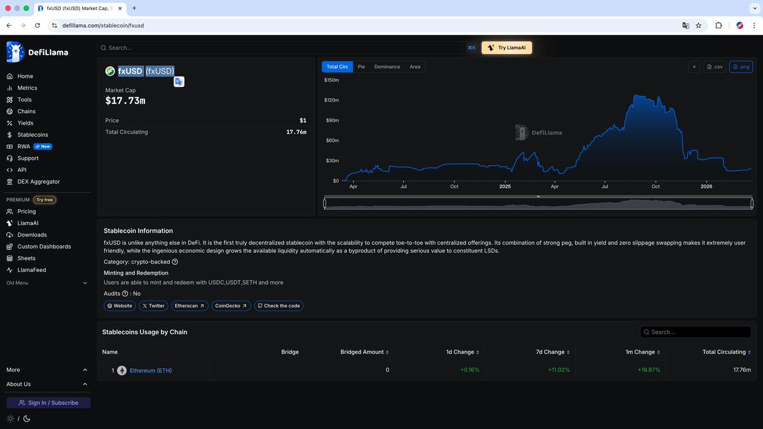Sort table by Total Circulating column
Screen dimensions: 763x429
pos(727,352)
